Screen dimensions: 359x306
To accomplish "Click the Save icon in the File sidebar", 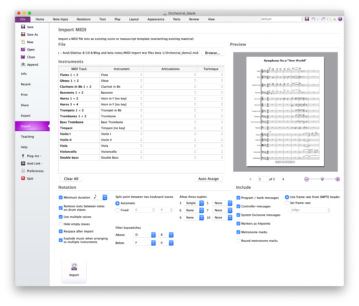I will tap(23, 27).
